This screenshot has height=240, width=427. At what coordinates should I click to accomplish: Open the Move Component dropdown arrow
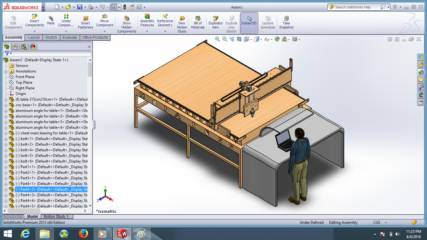pos(105,31)
